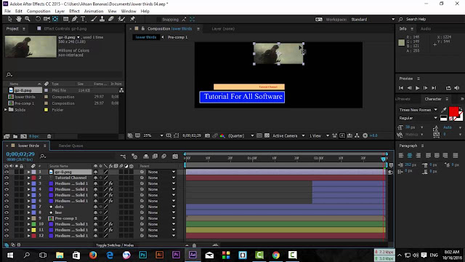The height and width of the screenshot is (262, 465).
Task: Left-align text in Paragraph panel
Action: [x=401, y=155]
